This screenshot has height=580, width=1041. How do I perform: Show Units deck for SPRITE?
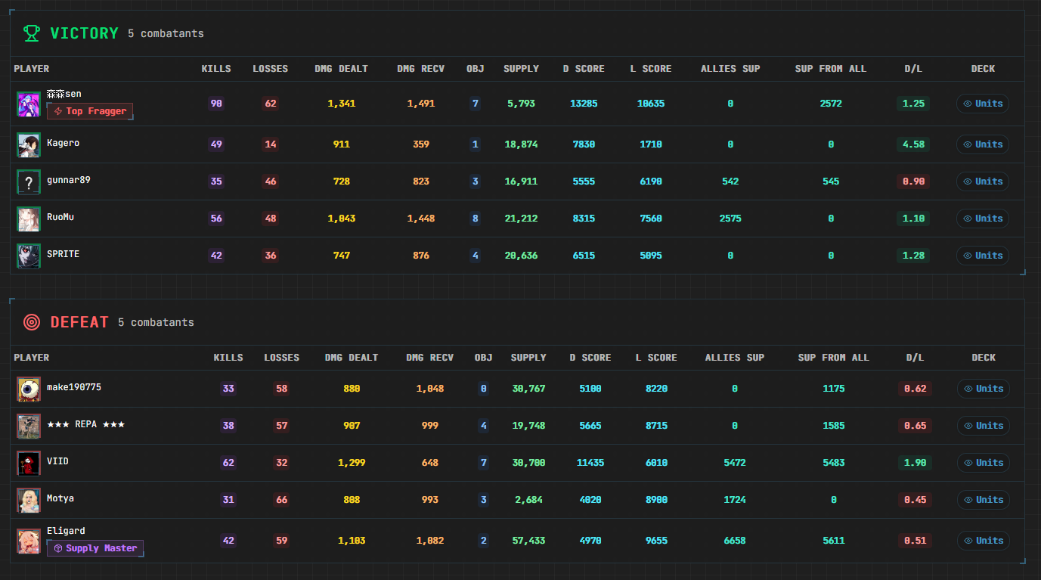(x=983, y=256)
